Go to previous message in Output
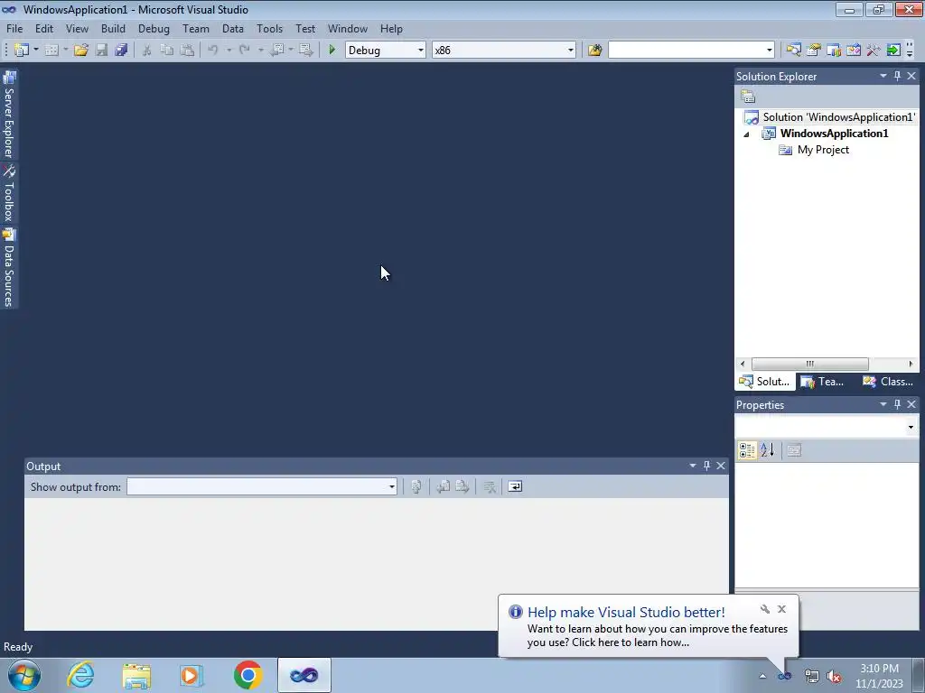The width and height of the screenshot is (925, 693). tap(443, 486)
